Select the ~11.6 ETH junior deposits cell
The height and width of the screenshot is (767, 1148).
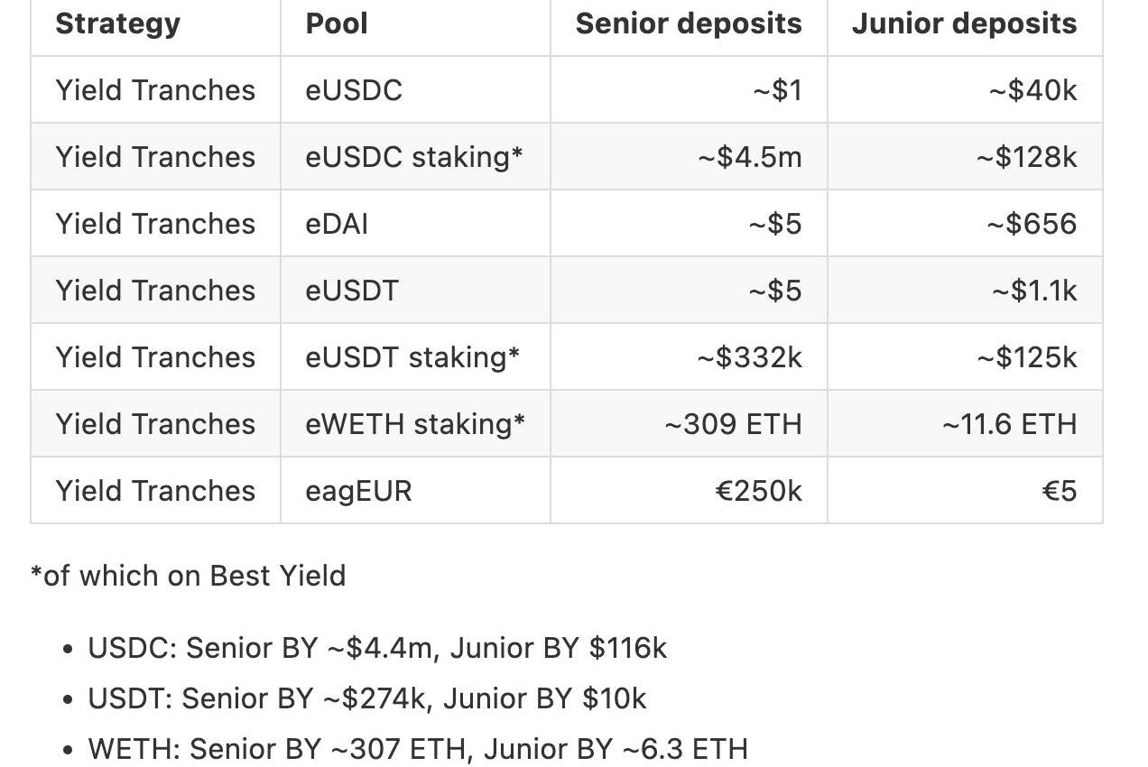point(1009,424)
